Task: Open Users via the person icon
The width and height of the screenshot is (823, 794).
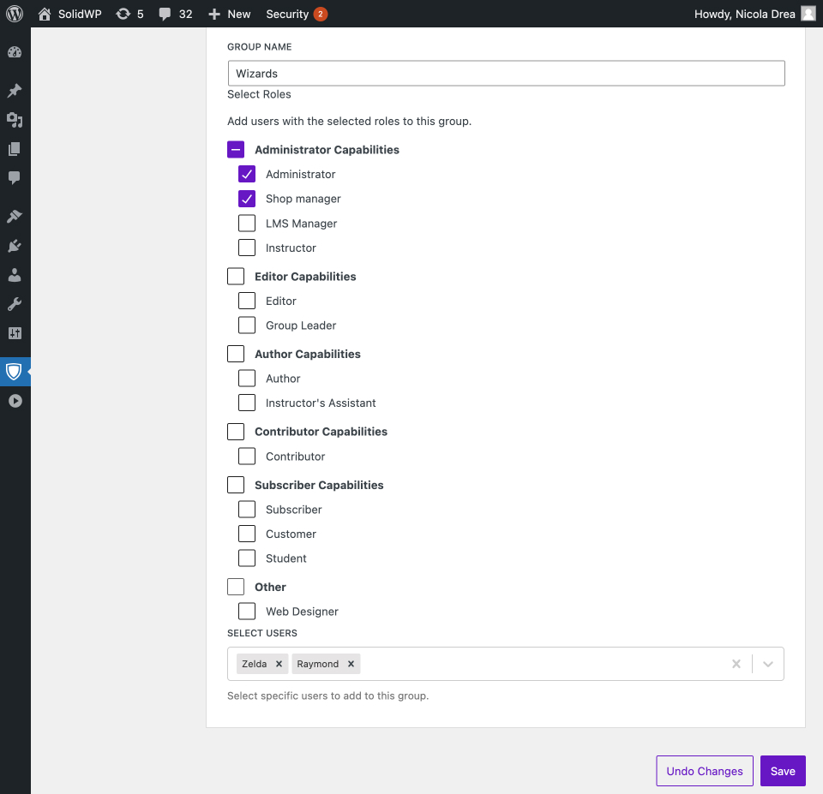Action: tap(15, 275)
